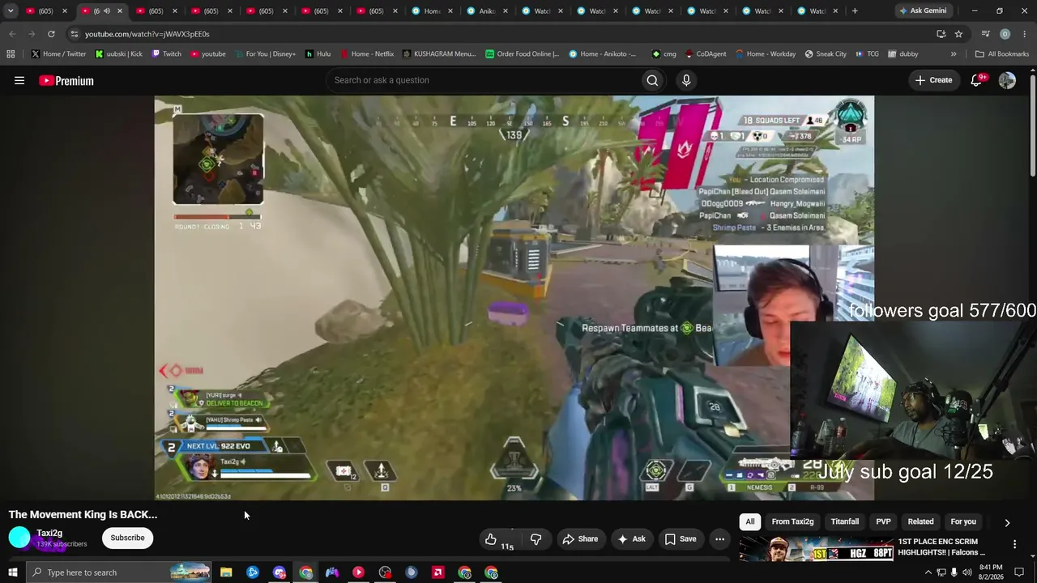The width and height of the screenshot is (1037, 583).
Task: Subscribe to Taxi2g channel
Action: [127, 538]
